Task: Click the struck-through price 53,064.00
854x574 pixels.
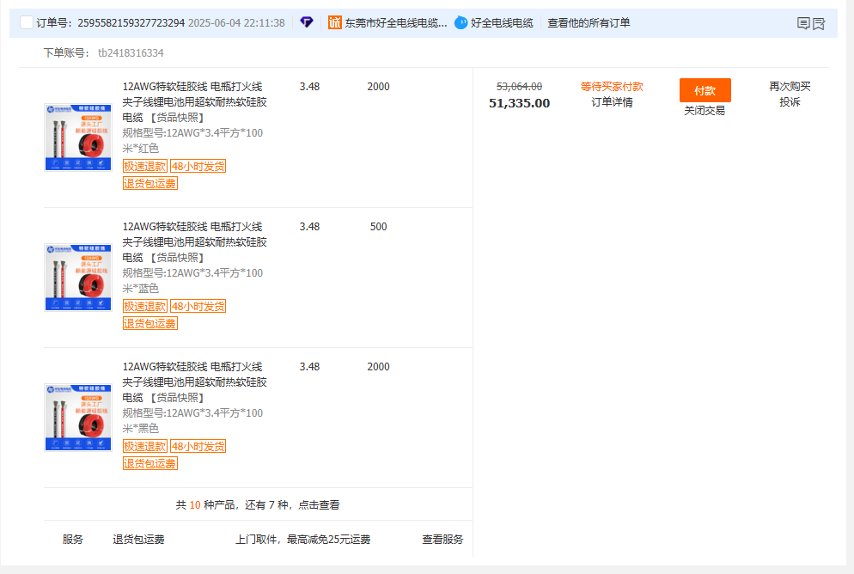Action: [x=519, y=86]
